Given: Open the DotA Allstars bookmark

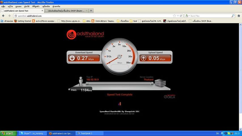Looking at the screenshot, I should [x=103, y=21].
